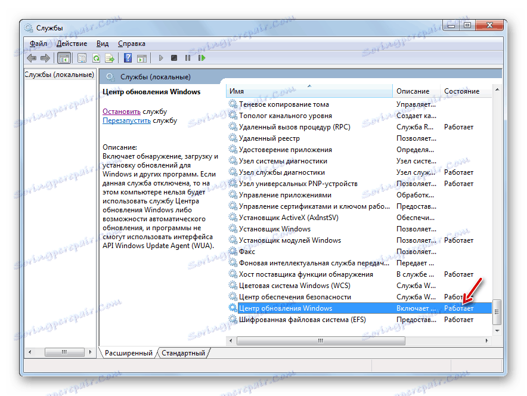This screenshot has height=396, width=527.
Task: Select service Теневое копирование тома
Action: [x=359, y=104]
